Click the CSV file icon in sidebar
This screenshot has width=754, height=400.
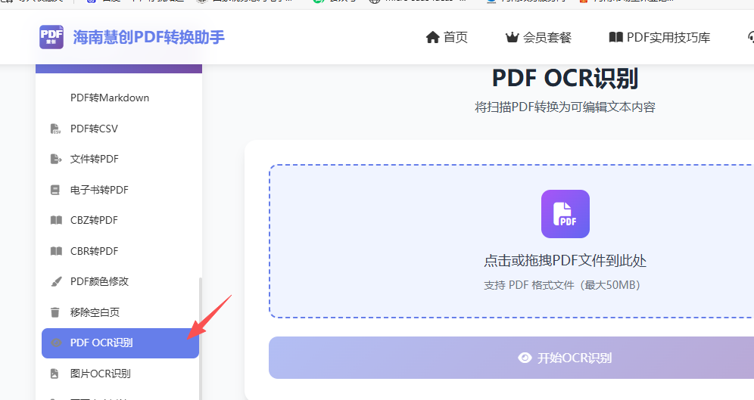coord(56,129)
